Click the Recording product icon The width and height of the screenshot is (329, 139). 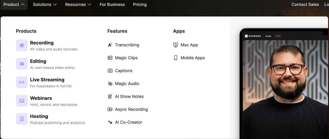tap(22, 45)
